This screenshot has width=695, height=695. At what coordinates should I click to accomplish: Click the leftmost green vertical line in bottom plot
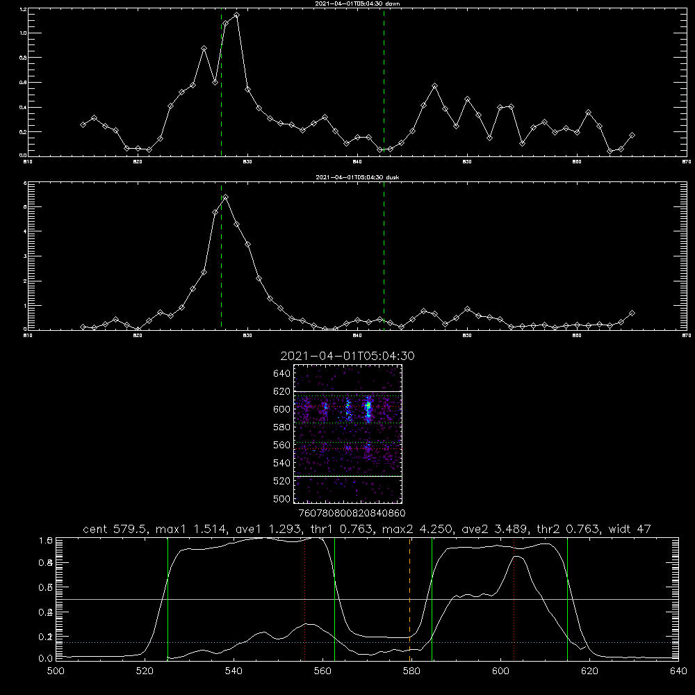pyautogui.click(x=167, y=599)
